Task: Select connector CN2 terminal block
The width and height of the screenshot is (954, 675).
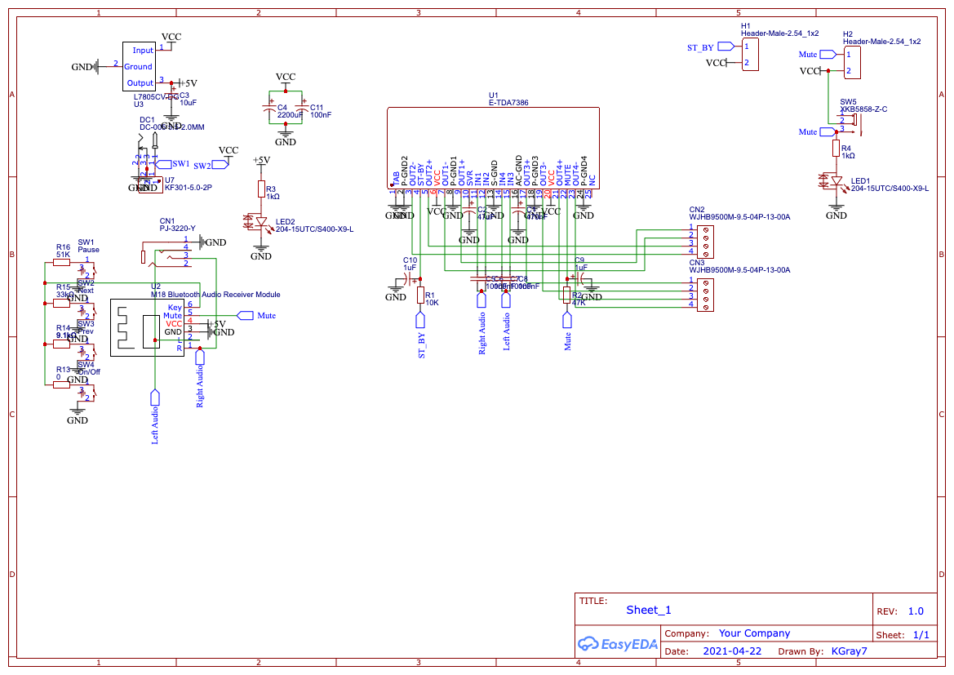Action: click(705, 242)
